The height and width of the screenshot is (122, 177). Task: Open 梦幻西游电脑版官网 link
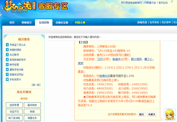tap(131, 3)
